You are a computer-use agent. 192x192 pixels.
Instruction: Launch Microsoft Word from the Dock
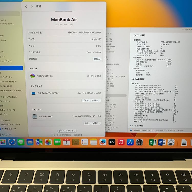pos(162,142)
